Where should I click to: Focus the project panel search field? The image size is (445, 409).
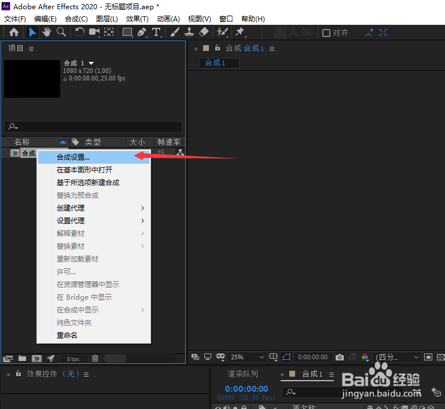[93, 127]
